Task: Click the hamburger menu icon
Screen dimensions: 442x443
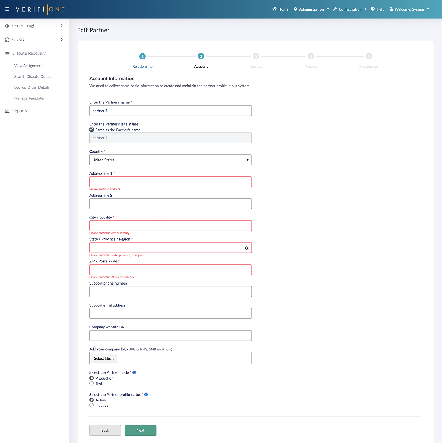Action: 7,9
